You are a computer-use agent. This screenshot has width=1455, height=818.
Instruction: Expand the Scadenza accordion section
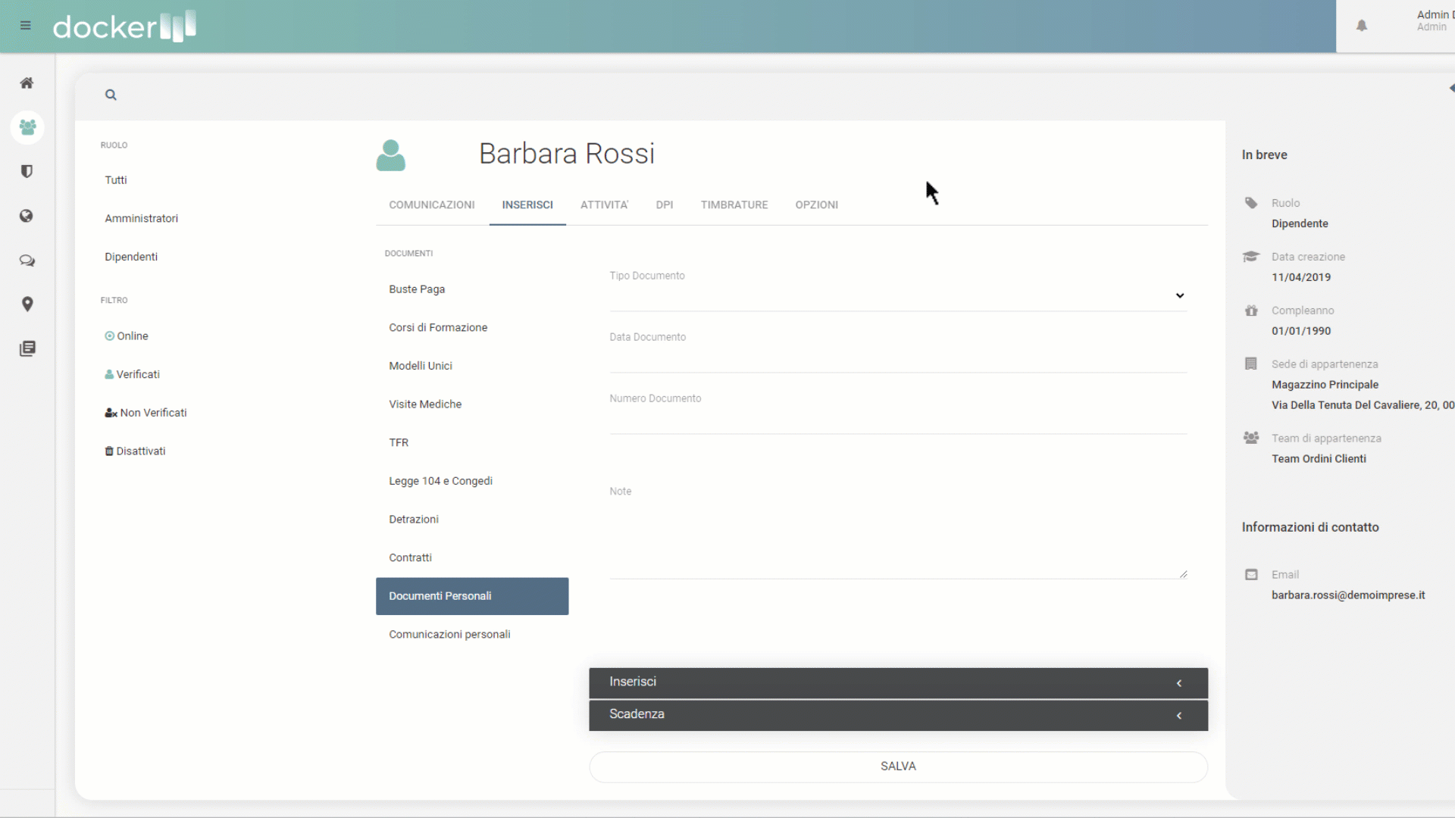[x=898, y=715]
